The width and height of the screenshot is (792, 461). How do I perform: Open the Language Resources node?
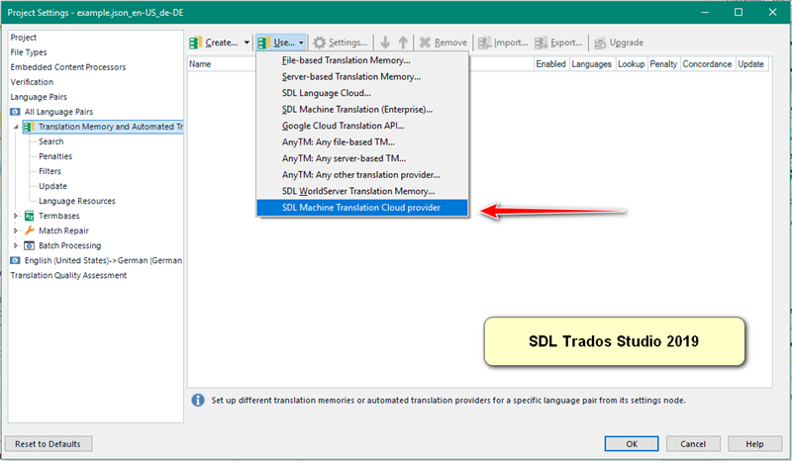77,201
